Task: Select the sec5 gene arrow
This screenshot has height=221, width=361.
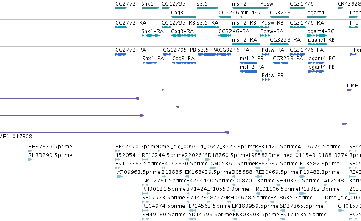Action: pos(208,8)
